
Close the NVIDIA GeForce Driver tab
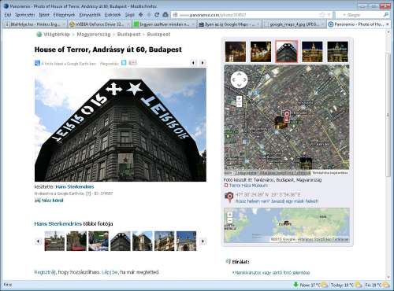[x=129, y=24]
